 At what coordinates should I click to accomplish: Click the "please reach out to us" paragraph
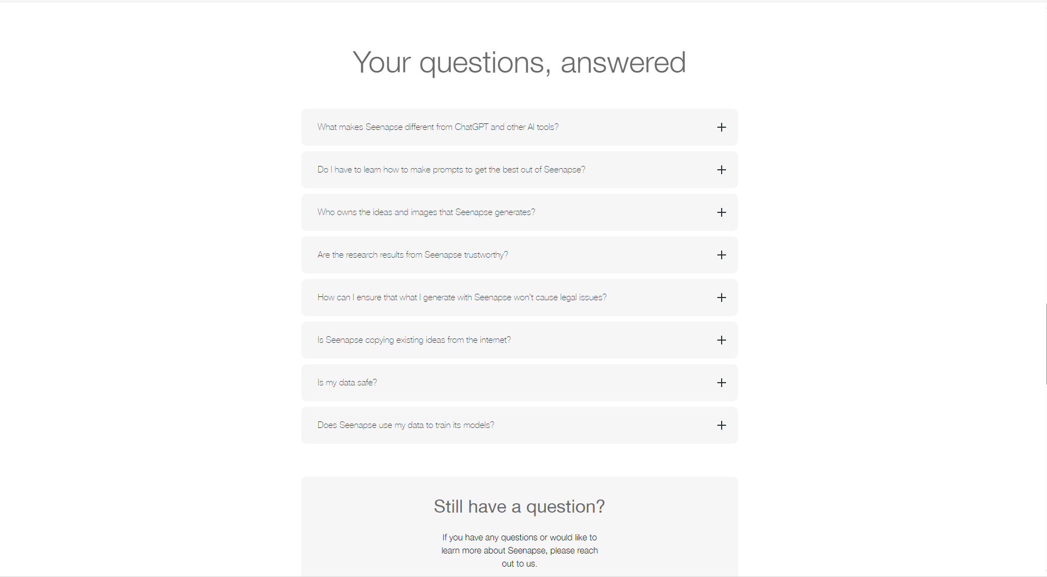tap(519, 550)
